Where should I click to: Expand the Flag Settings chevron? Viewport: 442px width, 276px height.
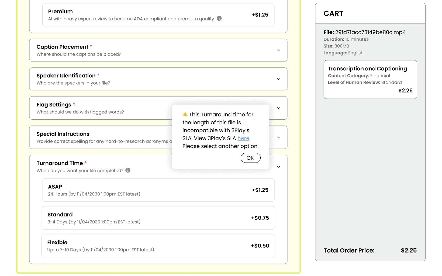click(278, 108)
